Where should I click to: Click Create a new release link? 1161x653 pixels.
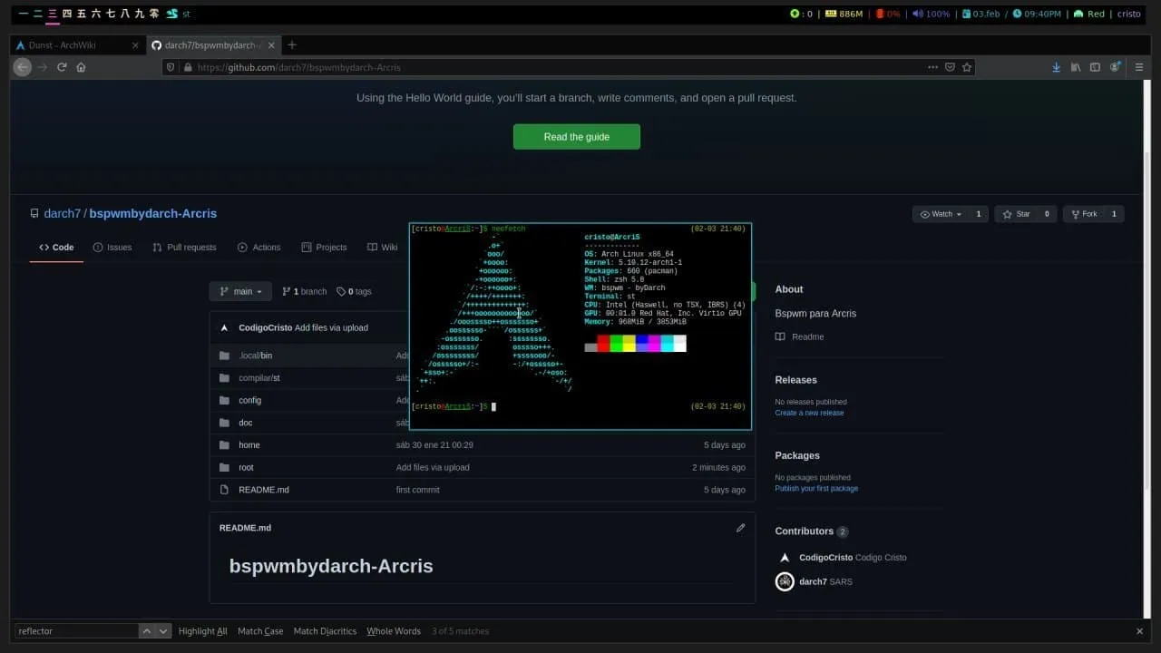[x=809, y=413]
